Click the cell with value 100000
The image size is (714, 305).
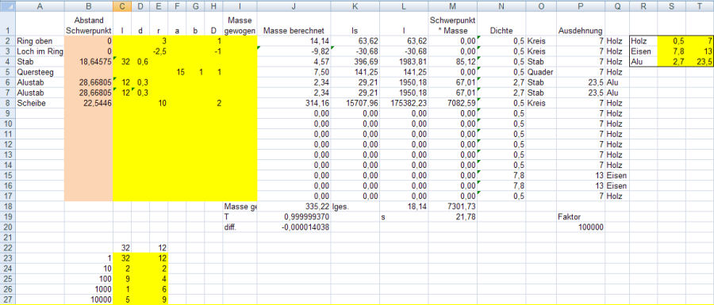[x=581, y=227]
